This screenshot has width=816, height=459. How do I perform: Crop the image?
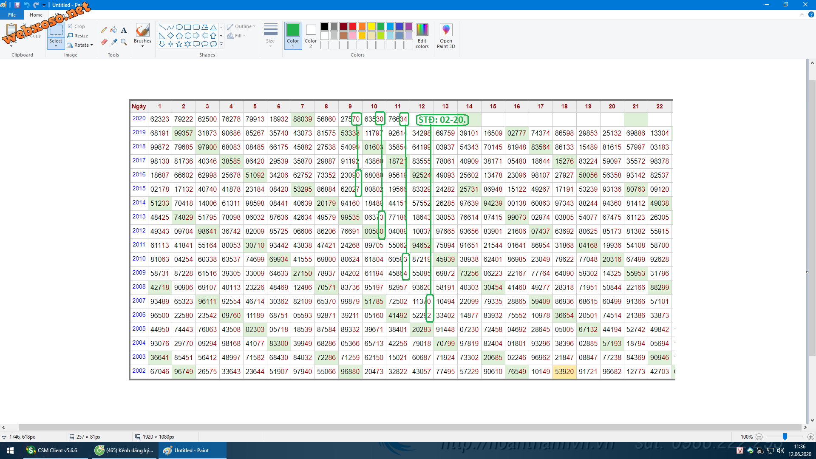coord(76,26)
